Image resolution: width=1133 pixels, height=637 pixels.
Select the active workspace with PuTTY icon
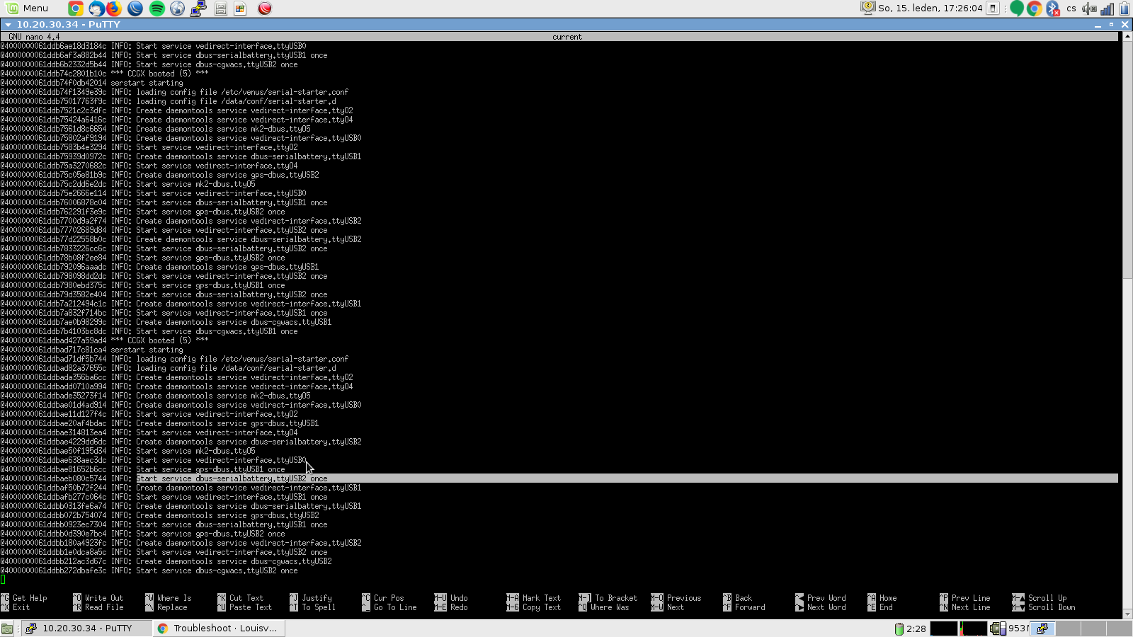pyautogui.click(x=1042, y=629)
